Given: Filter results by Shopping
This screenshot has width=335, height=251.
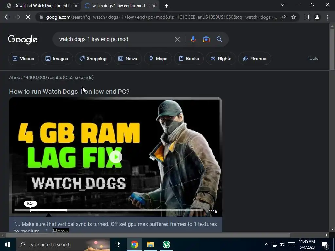Looking at the screenshot, I should pyautogui.click(x=93, y=59).
